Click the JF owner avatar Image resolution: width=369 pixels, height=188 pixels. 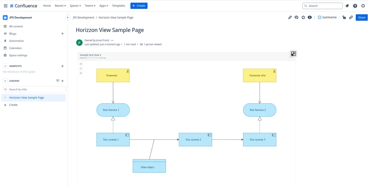[79, 42]
